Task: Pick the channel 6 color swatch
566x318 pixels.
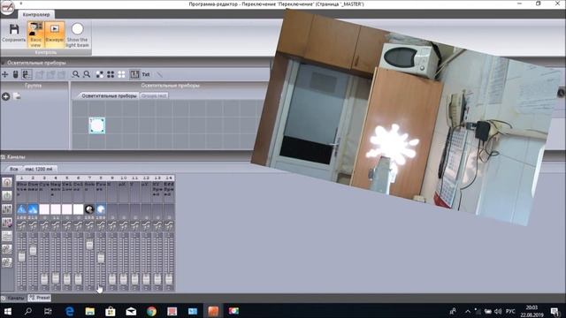Action: (79, 209)
